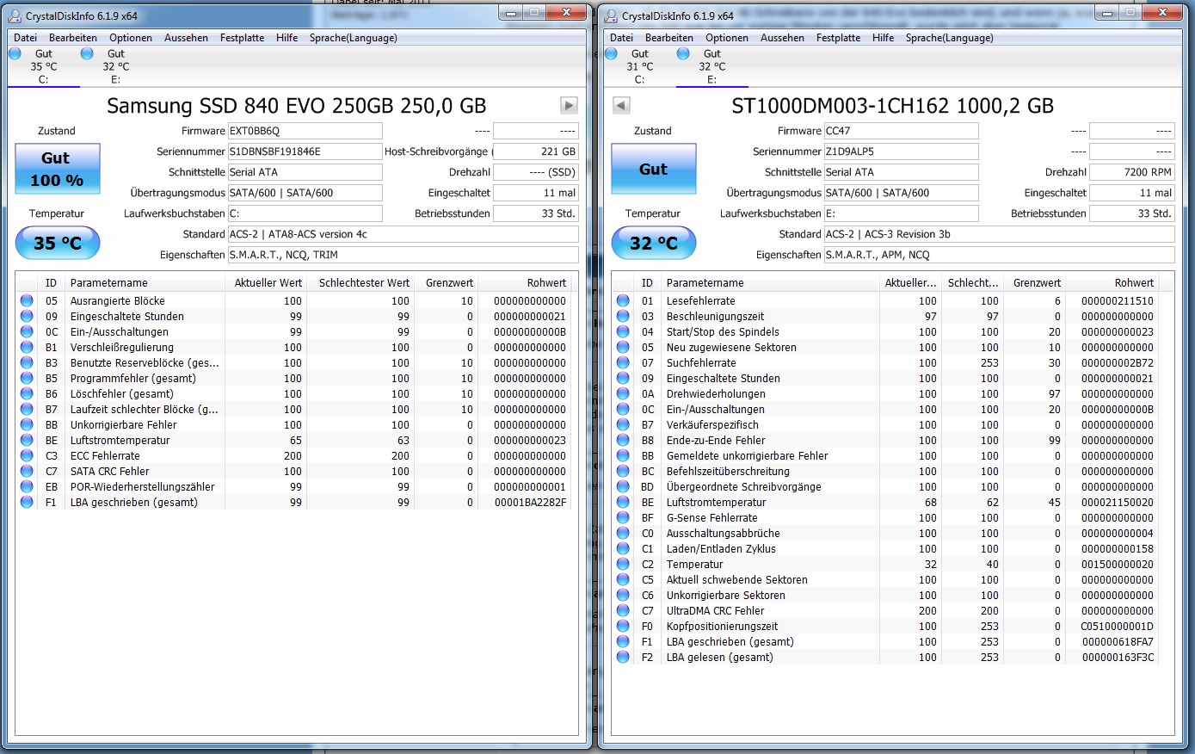
Task: Open Aussehen menu in right window
Action: 783,38
